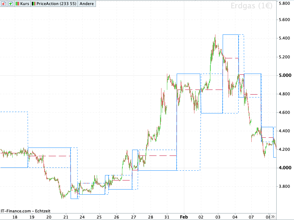Click the date label 20
Image resolution: width=294 pixels, height=220 pixels.
tap(49, 217)
